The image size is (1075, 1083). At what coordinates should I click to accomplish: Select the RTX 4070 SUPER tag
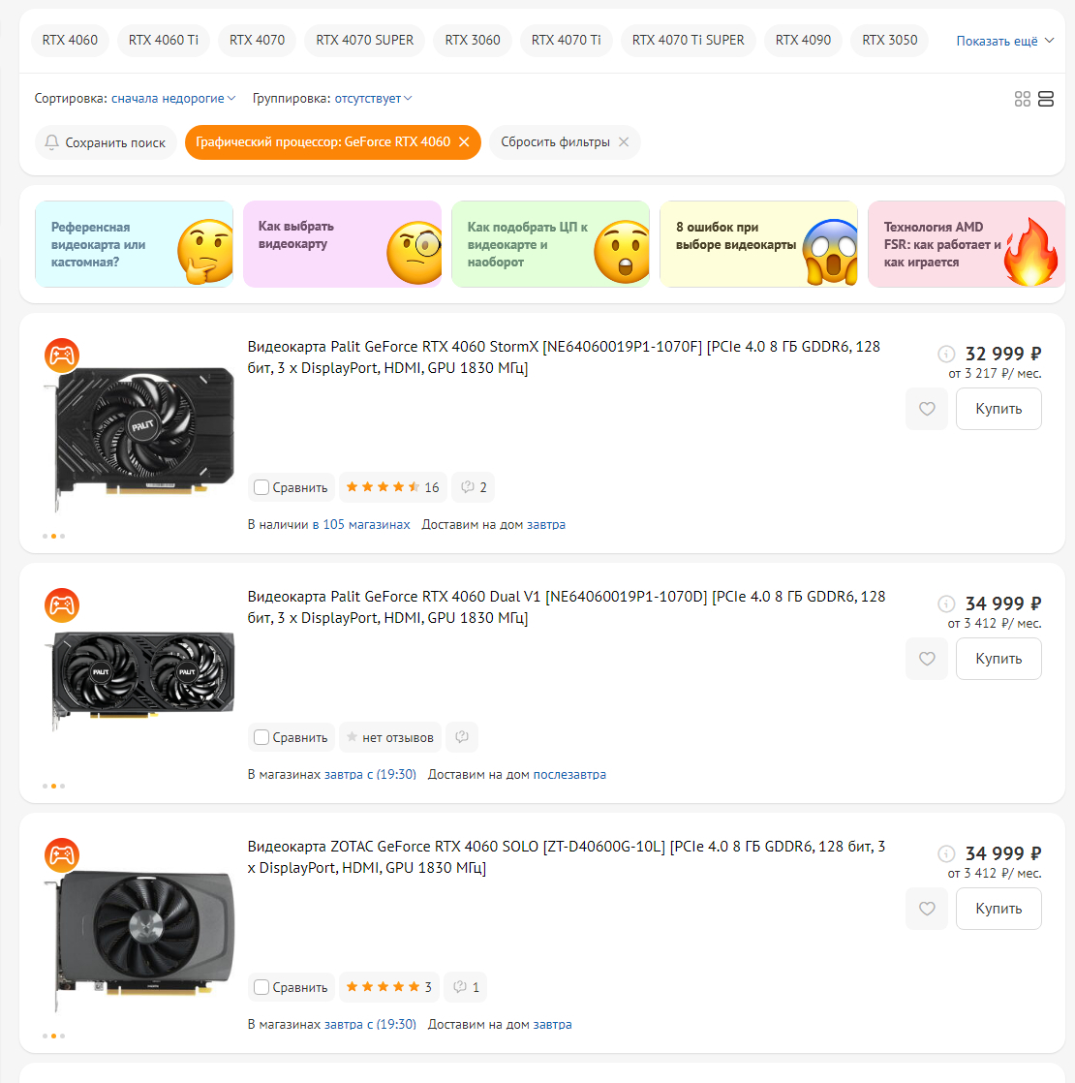coord(364,41)
